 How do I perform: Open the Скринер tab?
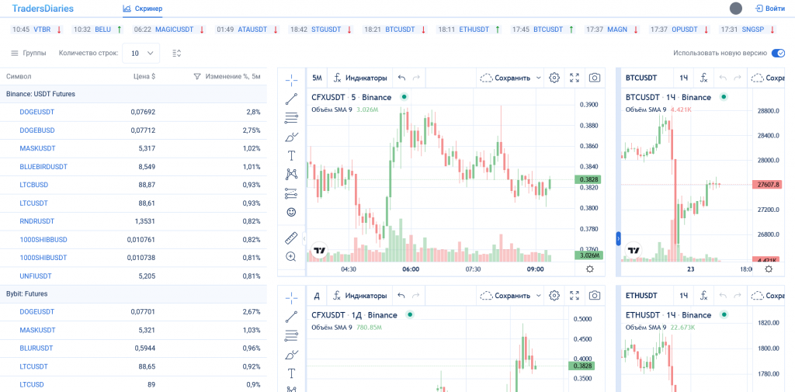(x=143, y=9)
